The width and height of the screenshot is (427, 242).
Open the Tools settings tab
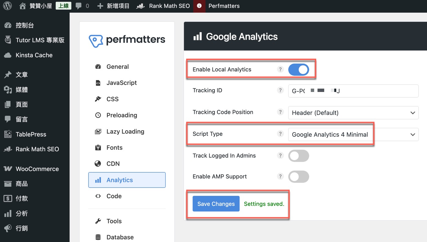pos(127,221)
